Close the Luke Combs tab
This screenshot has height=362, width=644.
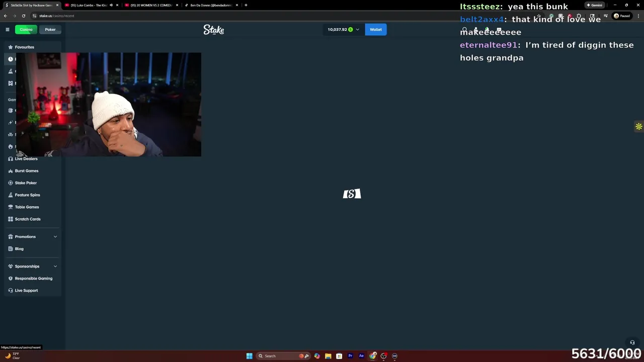point(117,5)
